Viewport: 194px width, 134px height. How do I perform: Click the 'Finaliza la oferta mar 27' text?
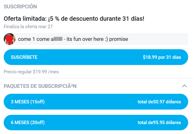(28, 27)
